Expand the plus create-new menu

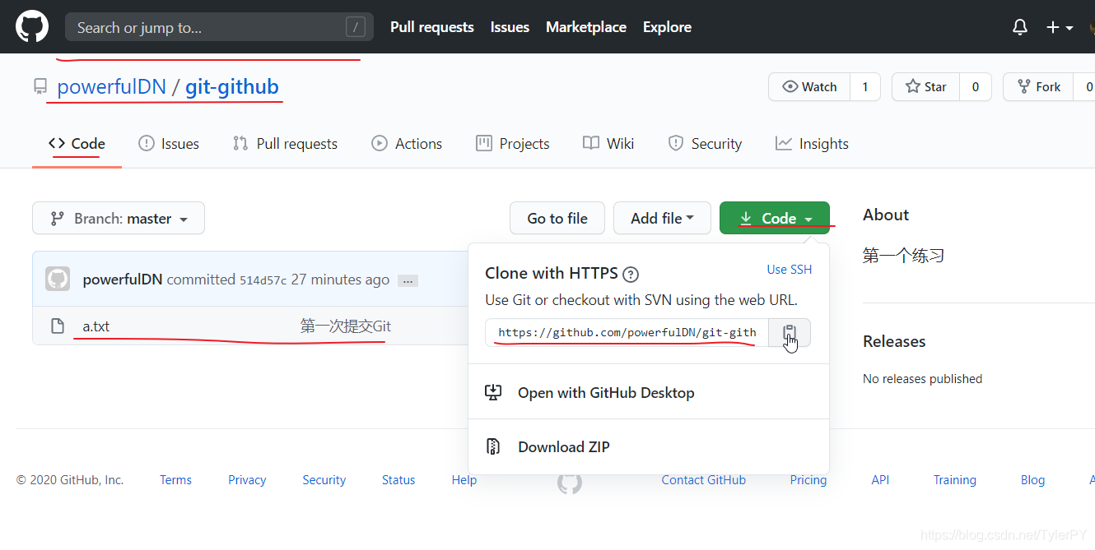pos(1059,27)
